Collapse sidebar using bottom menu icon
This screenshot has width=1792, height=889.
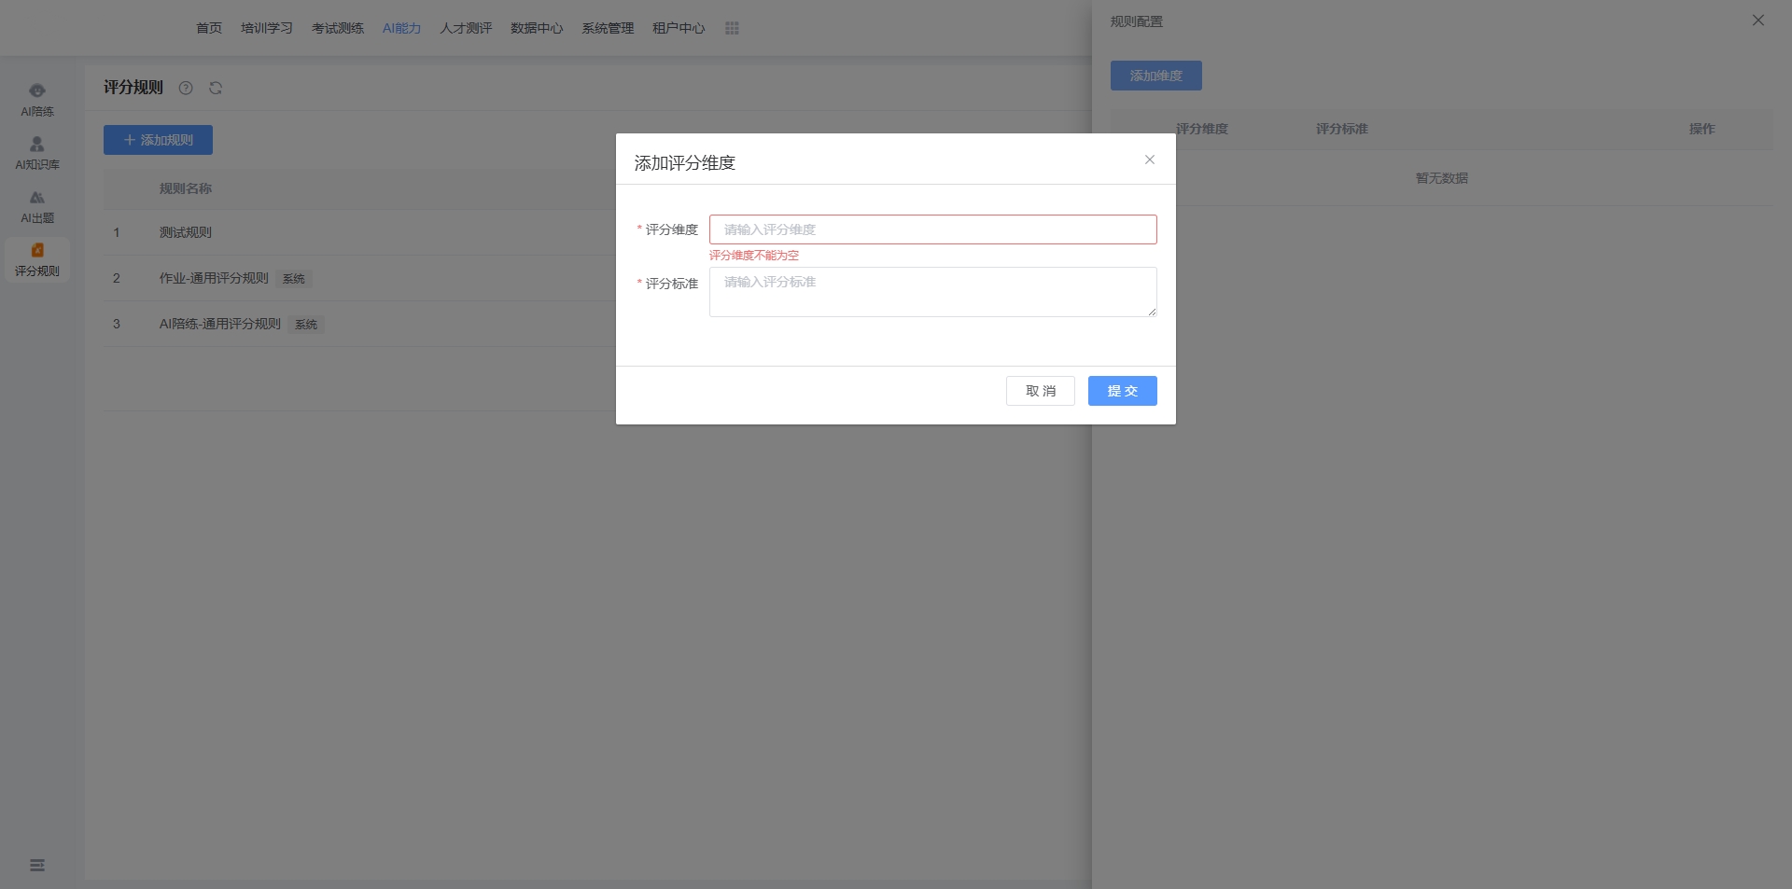(37, 865)
